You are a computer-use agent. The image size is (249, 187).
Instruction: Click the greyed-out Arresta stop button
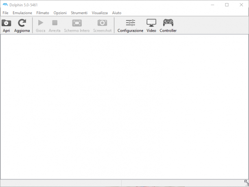[55, 23]
